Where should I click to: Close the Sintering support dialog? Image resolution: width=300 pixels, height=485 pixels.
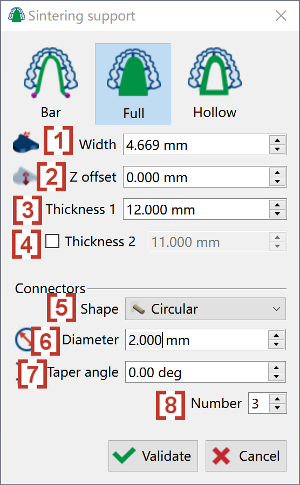point(281,16)
